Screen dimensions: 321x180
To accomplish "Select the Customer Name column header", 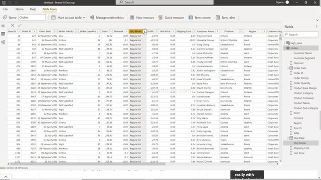I will 206,31.
